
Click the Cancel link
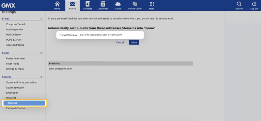point(120,42)
